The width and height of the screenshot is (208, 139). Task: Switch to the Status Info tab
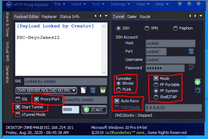point(69,17)
